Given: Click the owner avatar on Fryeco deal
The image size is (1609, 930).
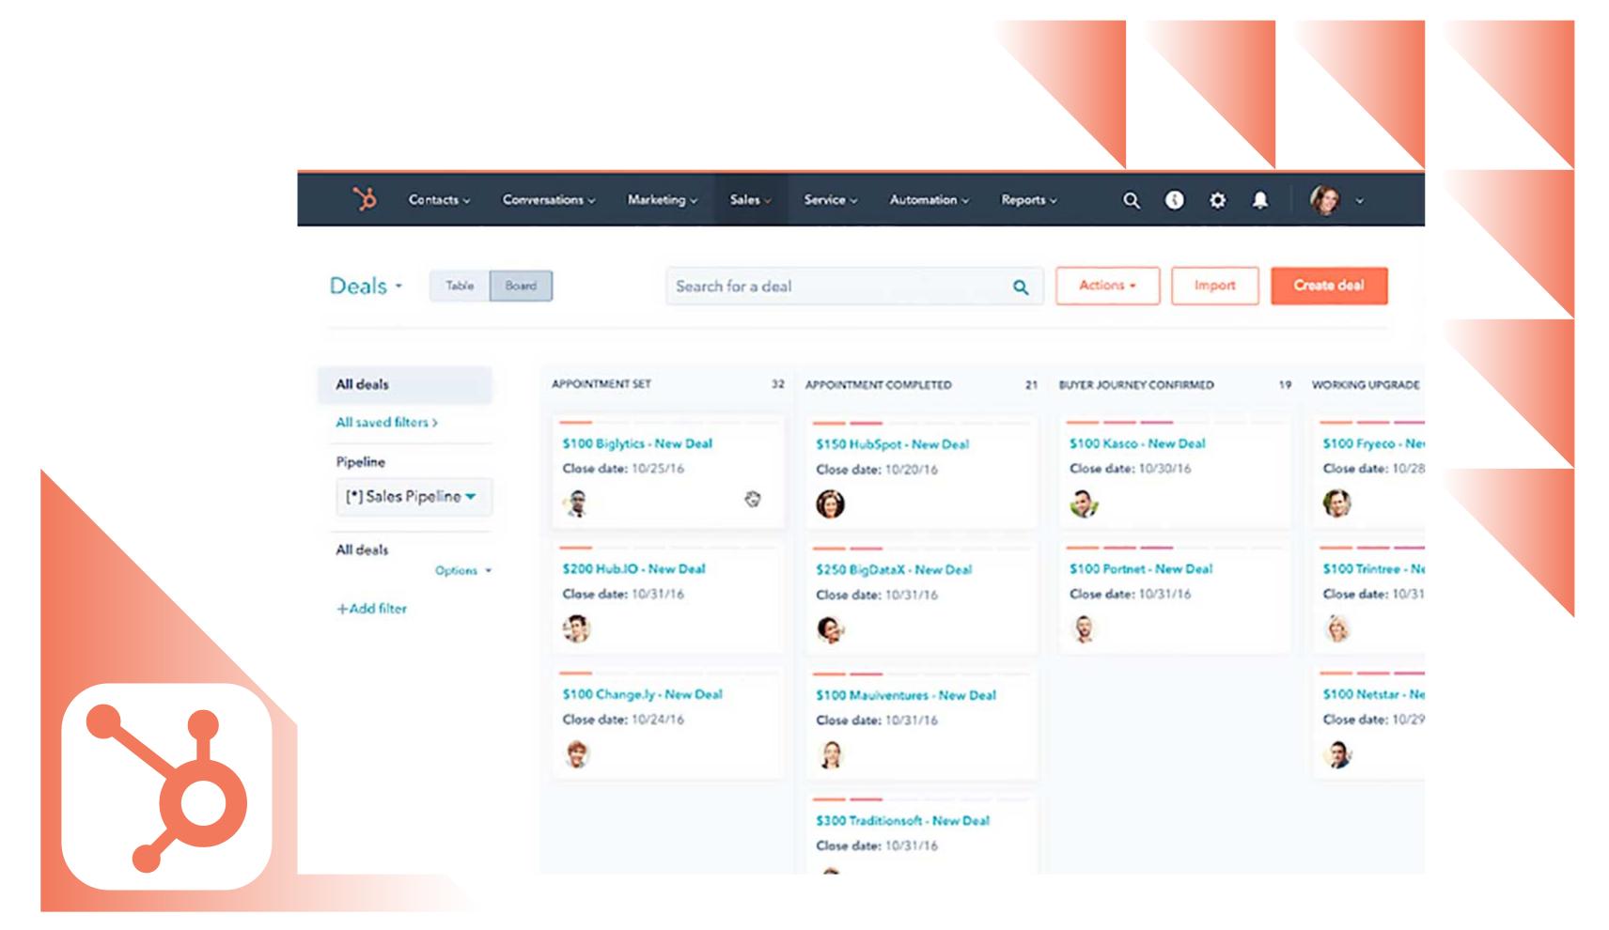Looking at the screenshot, I should point(1336,504).
